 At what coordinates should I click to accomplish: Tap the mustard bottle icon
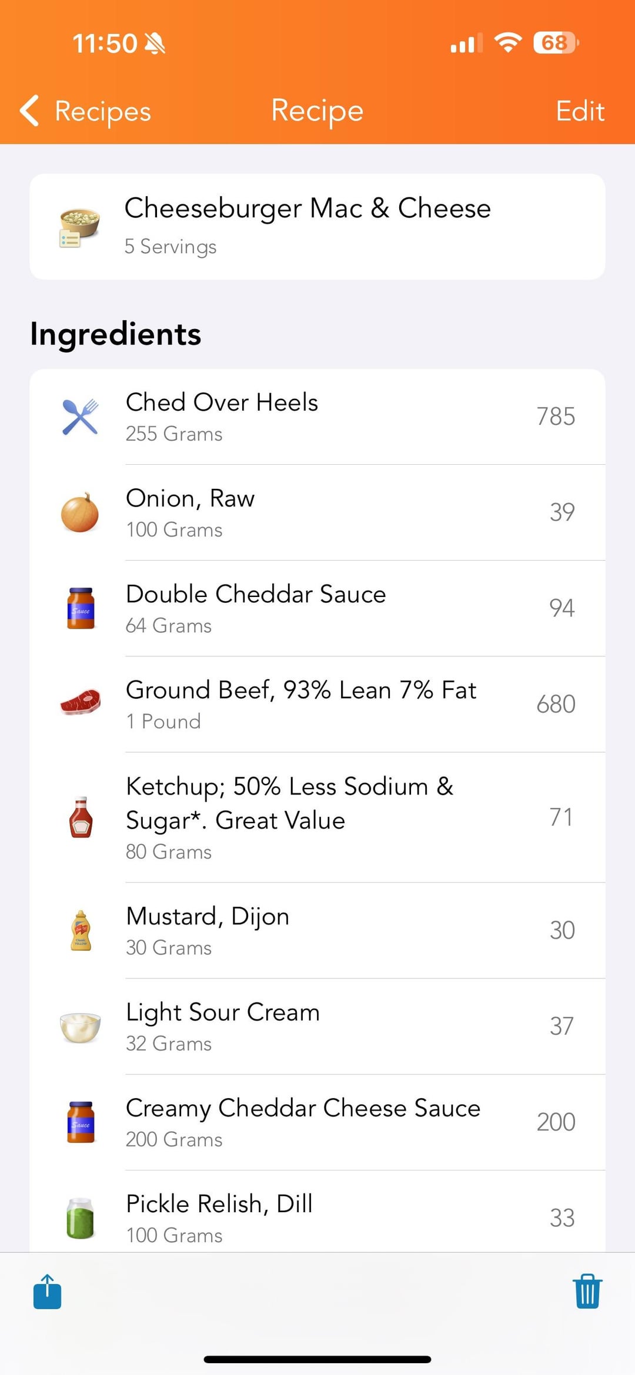[80, 930]
